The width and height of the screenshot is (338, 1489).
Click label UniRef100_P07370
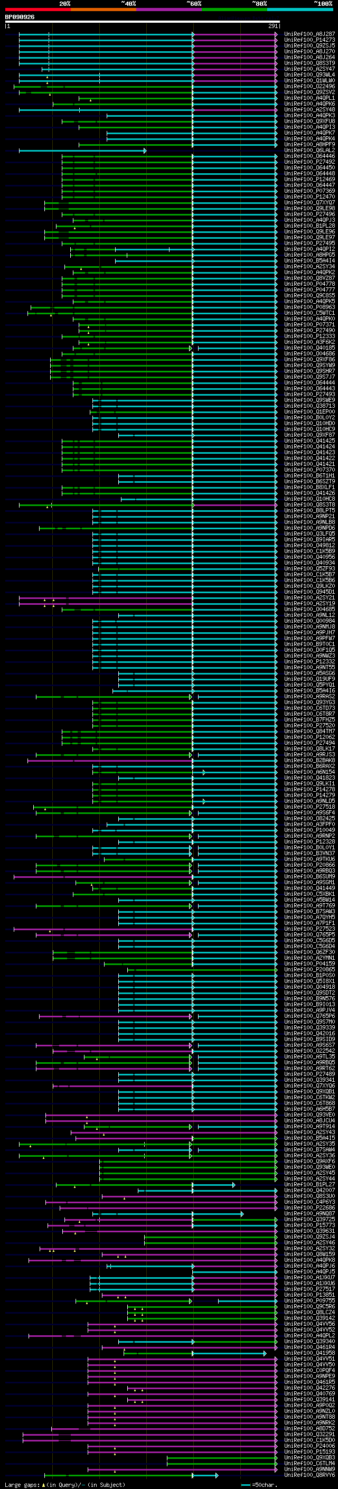309,470
